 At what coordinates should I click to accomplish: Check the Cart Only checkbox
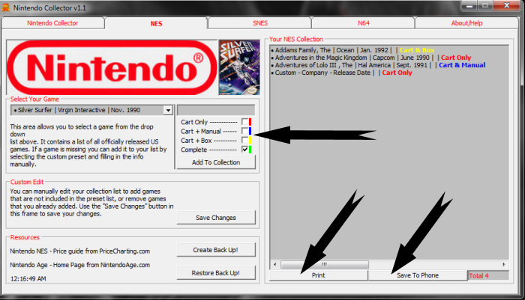[244, 122]
